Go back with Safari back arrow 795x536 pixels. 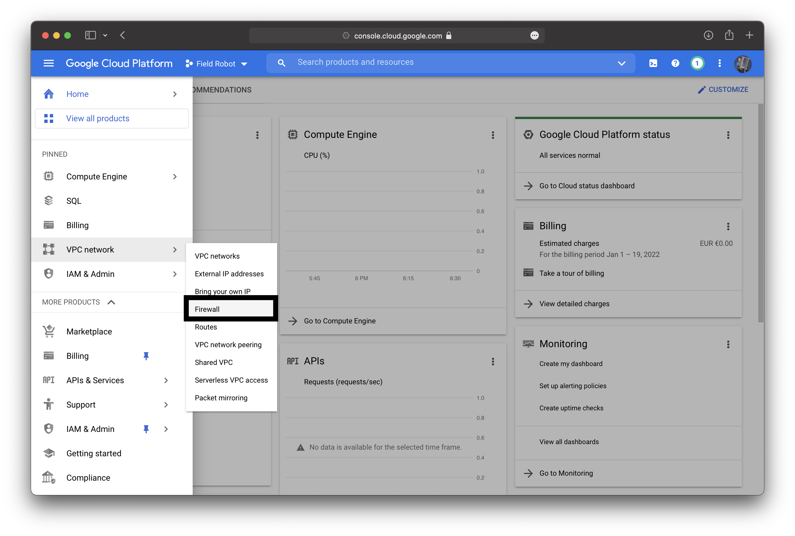123,35
